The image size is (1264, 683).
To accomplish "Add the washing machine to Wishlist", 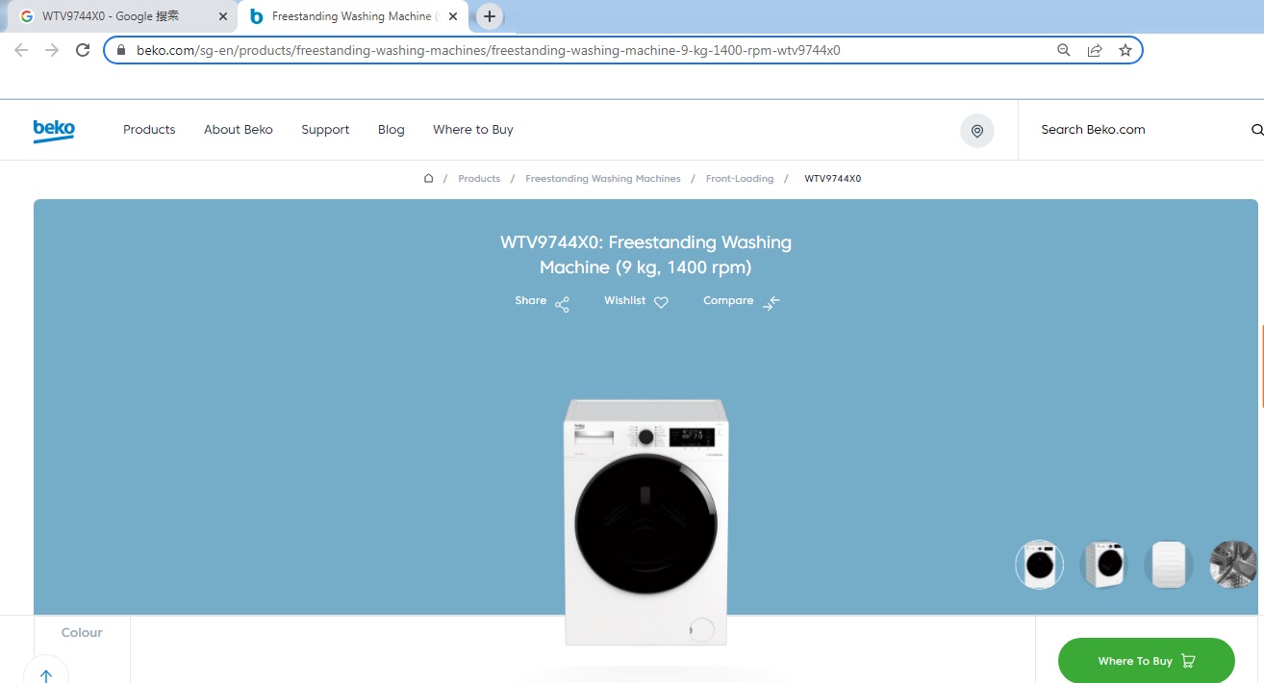I will click(x=636, y=302).
